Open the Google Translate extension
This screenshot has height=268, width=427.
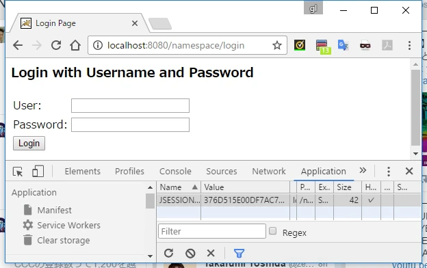point(343,45)
